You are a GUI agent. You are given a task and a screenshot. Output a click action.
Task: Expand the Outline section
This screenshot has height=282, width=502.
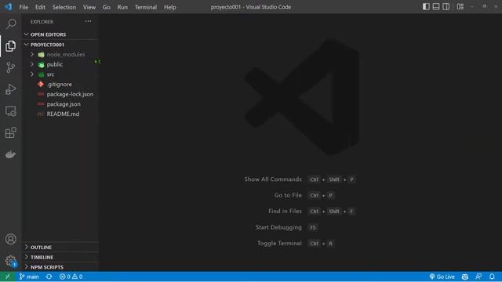coord(60,248)
